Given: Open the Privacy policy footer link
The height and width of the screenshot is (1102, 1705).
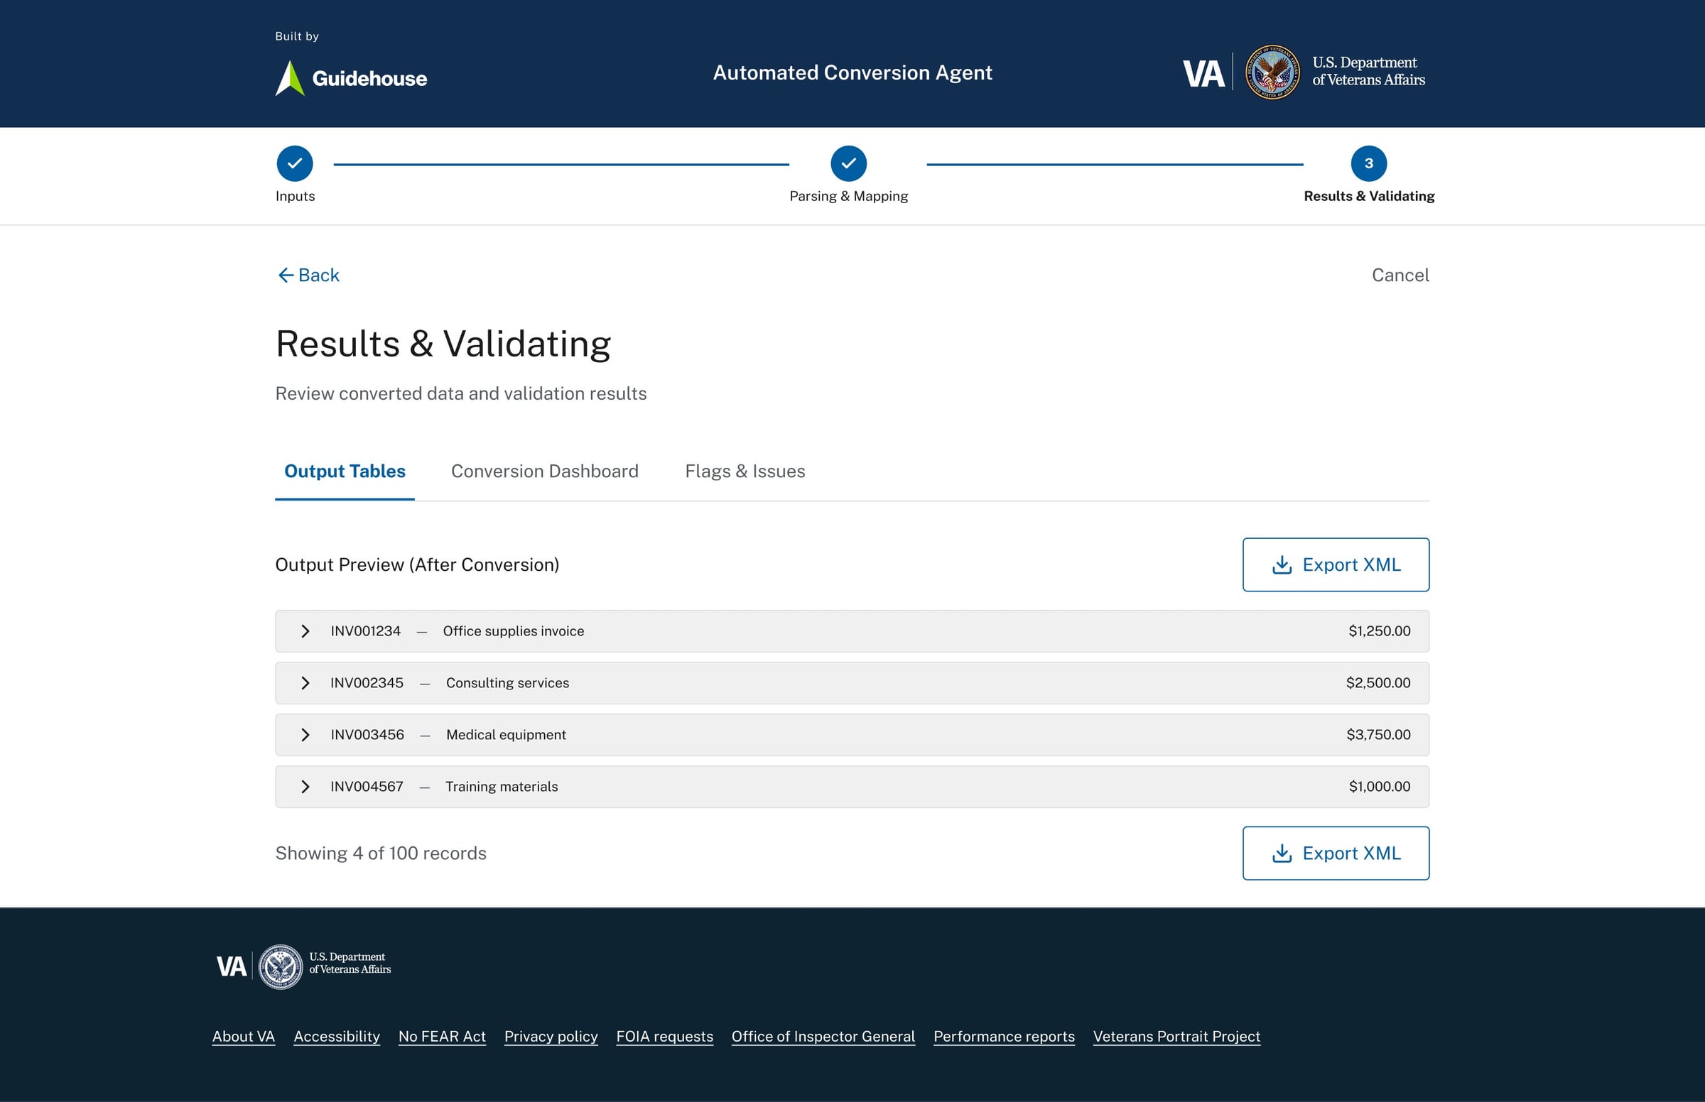Looking at the screenshot, I should (551, 1036).
